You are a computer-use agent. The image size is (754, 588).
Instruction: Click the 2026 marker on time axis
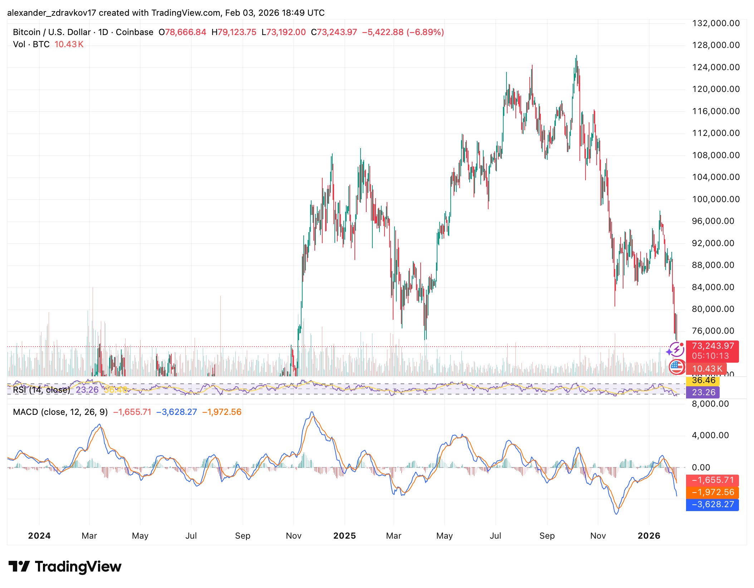pos(649,536)
